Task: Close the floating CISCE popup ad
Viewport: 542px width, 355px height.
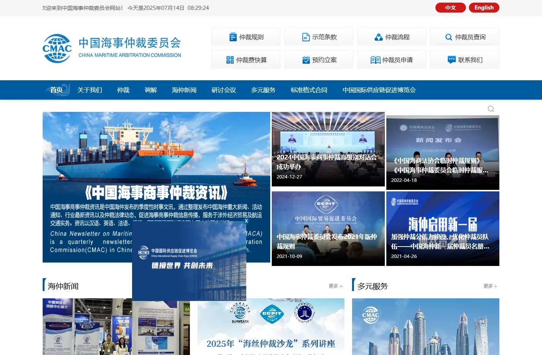Action: [x=246, y=221]
